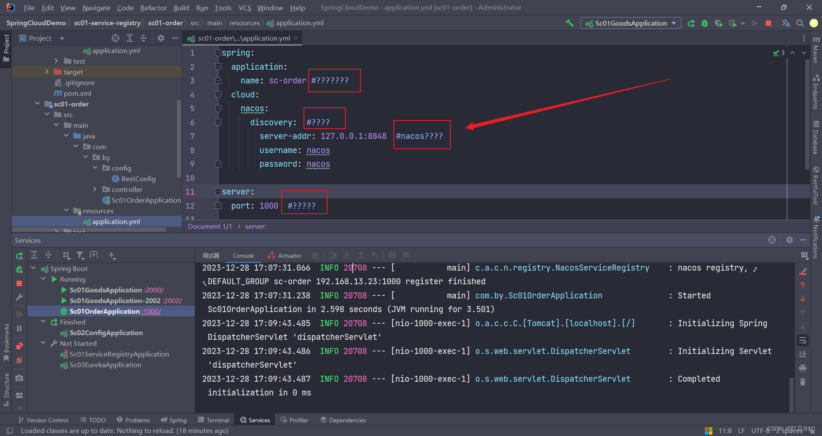Open Project view selector dropdown arrow
This screenshot has width=822, height=436.
pyautogui.click(x=62, y=38)
